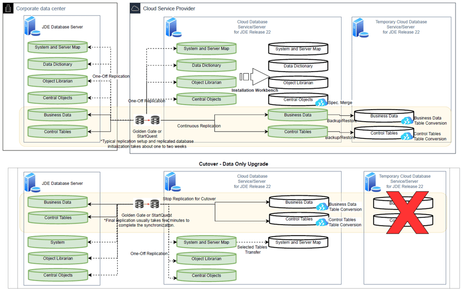
Task: Click the Cutover Business Data Table Conversion icon
Action: point(322,207)
